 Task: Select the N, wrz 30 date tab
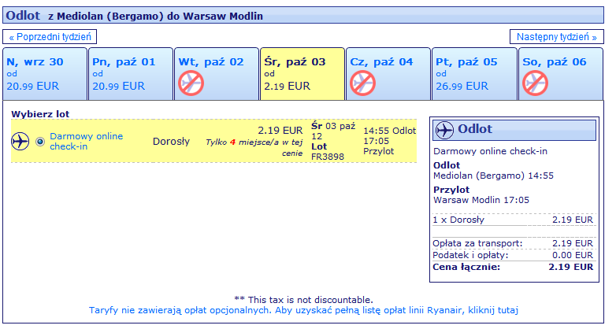pos(45,74)
